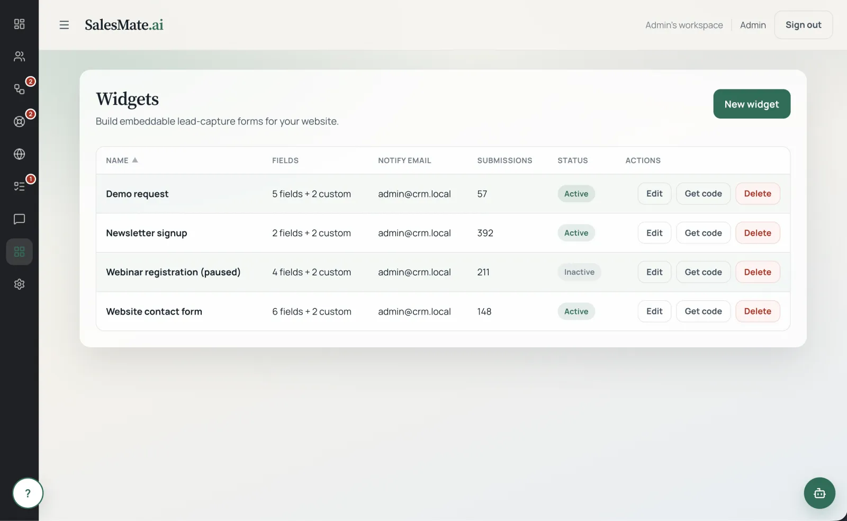Edit the Demo request widget
The width and height of the screenshot is (847, 521).
(654, 194)
